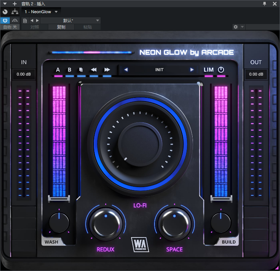The image size is (280, 271).
Task: Click the BUILD knob
Action: pyautogui.click(x=221, y=222)
